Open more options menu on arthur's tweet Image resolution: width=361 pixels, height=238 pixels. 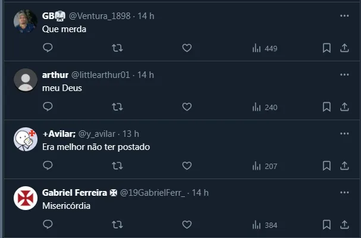(344, 74)
